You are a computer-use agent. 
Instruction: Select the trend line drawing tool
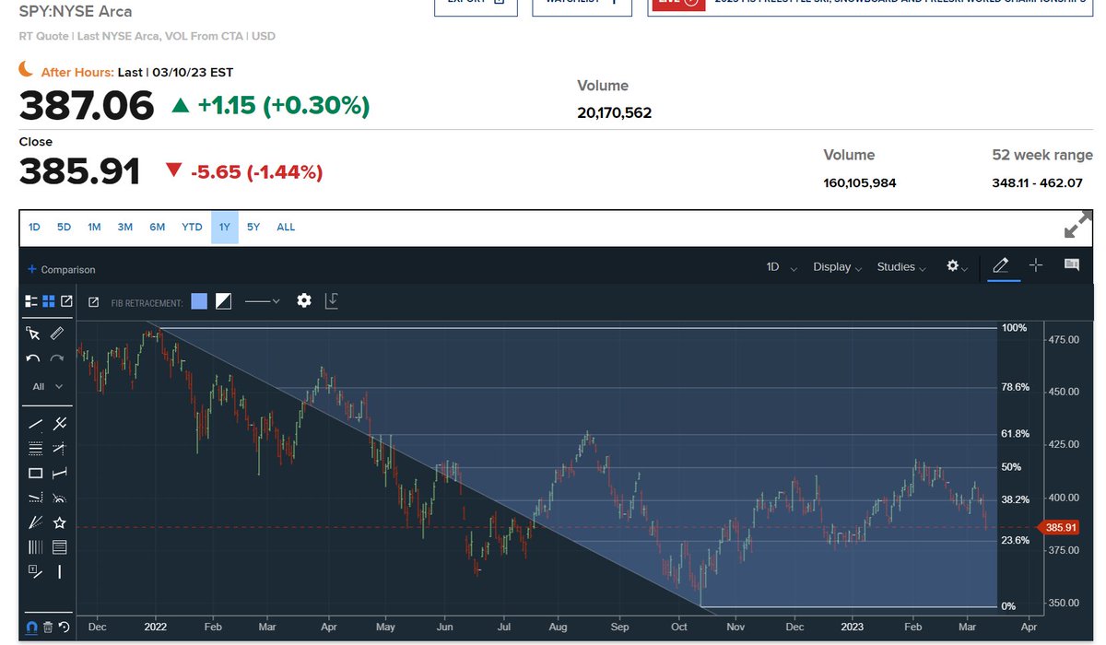coord(35,424)
